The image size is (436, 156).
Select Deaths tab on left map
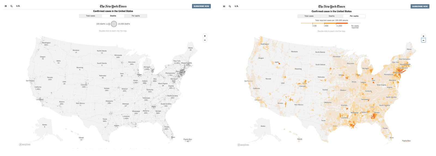click(x=113, y=16)
